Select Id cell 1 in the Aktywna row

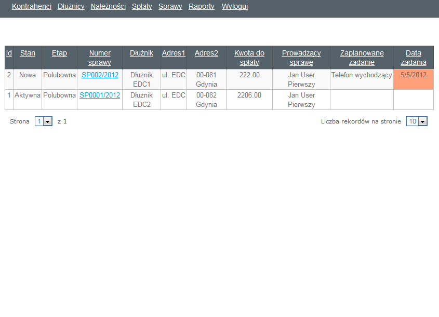(9, 100)
